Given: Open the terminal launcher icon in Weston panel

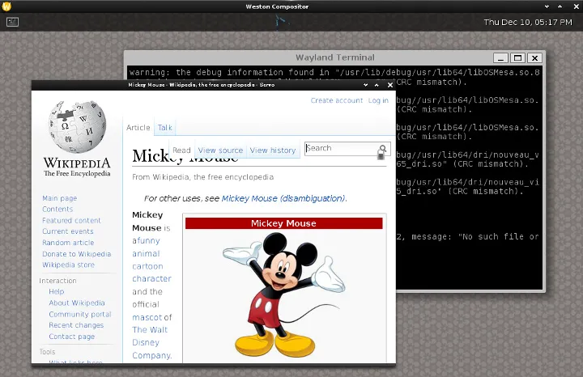Looking at the screenshot, I should (12, 22).
